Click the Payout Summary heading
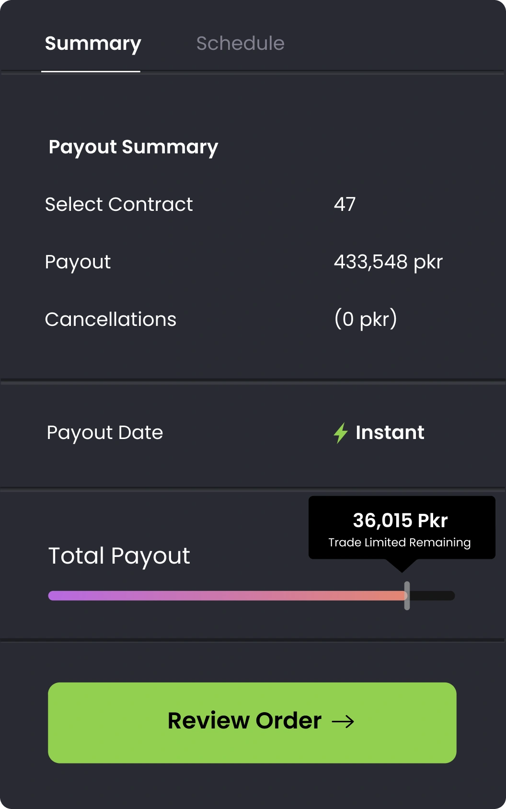506x809 pixels. pos(133,147)
